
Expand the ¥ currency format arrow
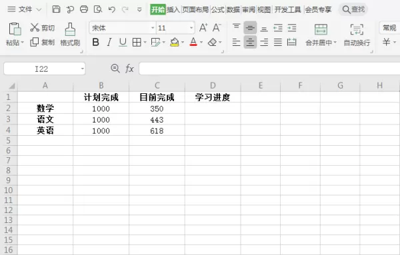click(x=395, y=42)
